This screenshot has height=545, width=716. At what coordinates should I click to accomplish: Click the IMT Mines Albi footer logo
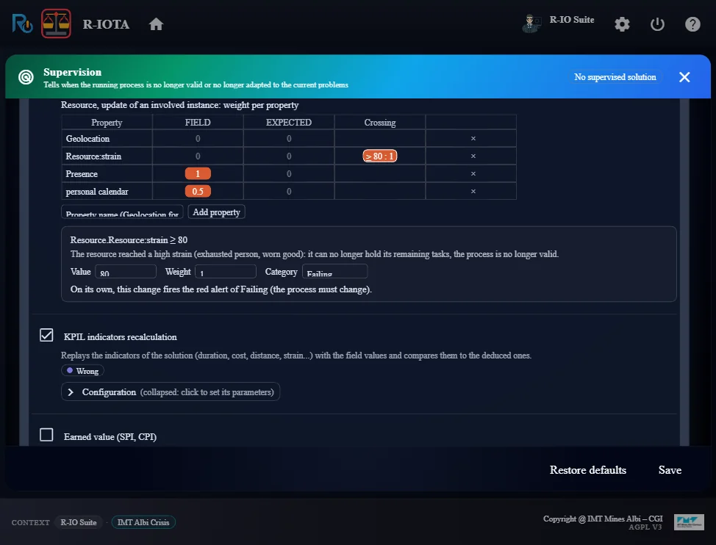(689, 522)
